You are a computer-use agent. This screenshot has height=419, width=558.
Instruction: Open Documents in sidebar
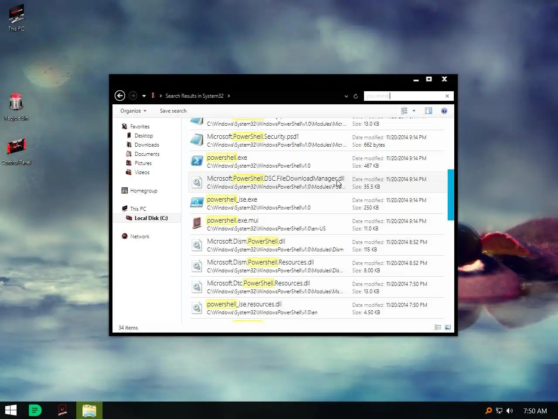(147, 154)
